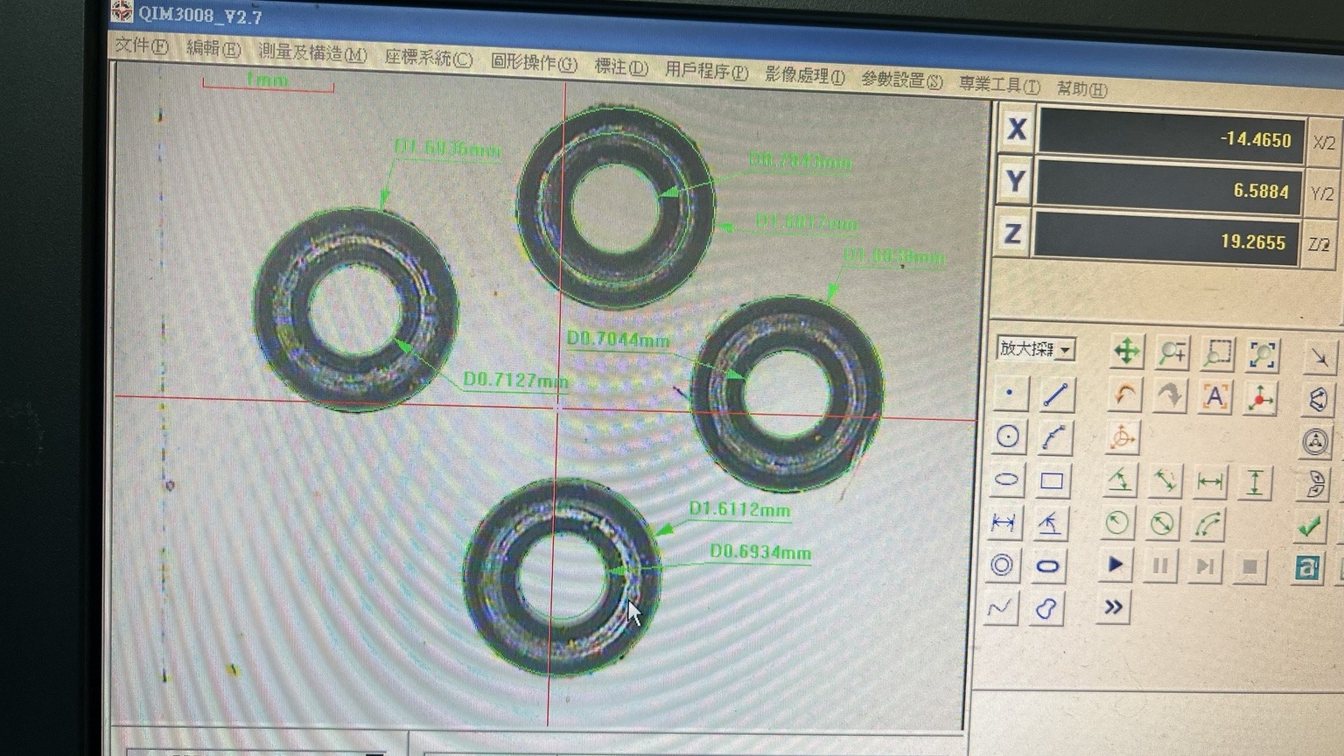The width and height of the screenshot is (1344, 756).
Task: Select the line measurement tool
Action: point(1056,395)
